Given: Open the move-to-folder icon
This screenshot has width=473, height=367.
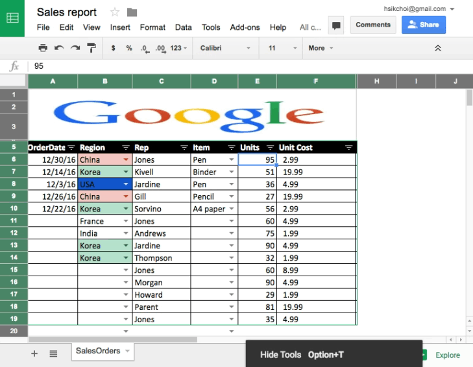Looking at the screenshot, I should coord(132,12).
